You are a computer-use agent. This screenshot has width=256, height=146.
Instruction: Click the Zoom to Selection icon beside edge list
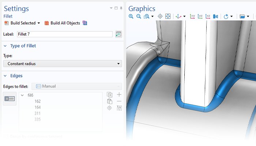coord(109,108)
